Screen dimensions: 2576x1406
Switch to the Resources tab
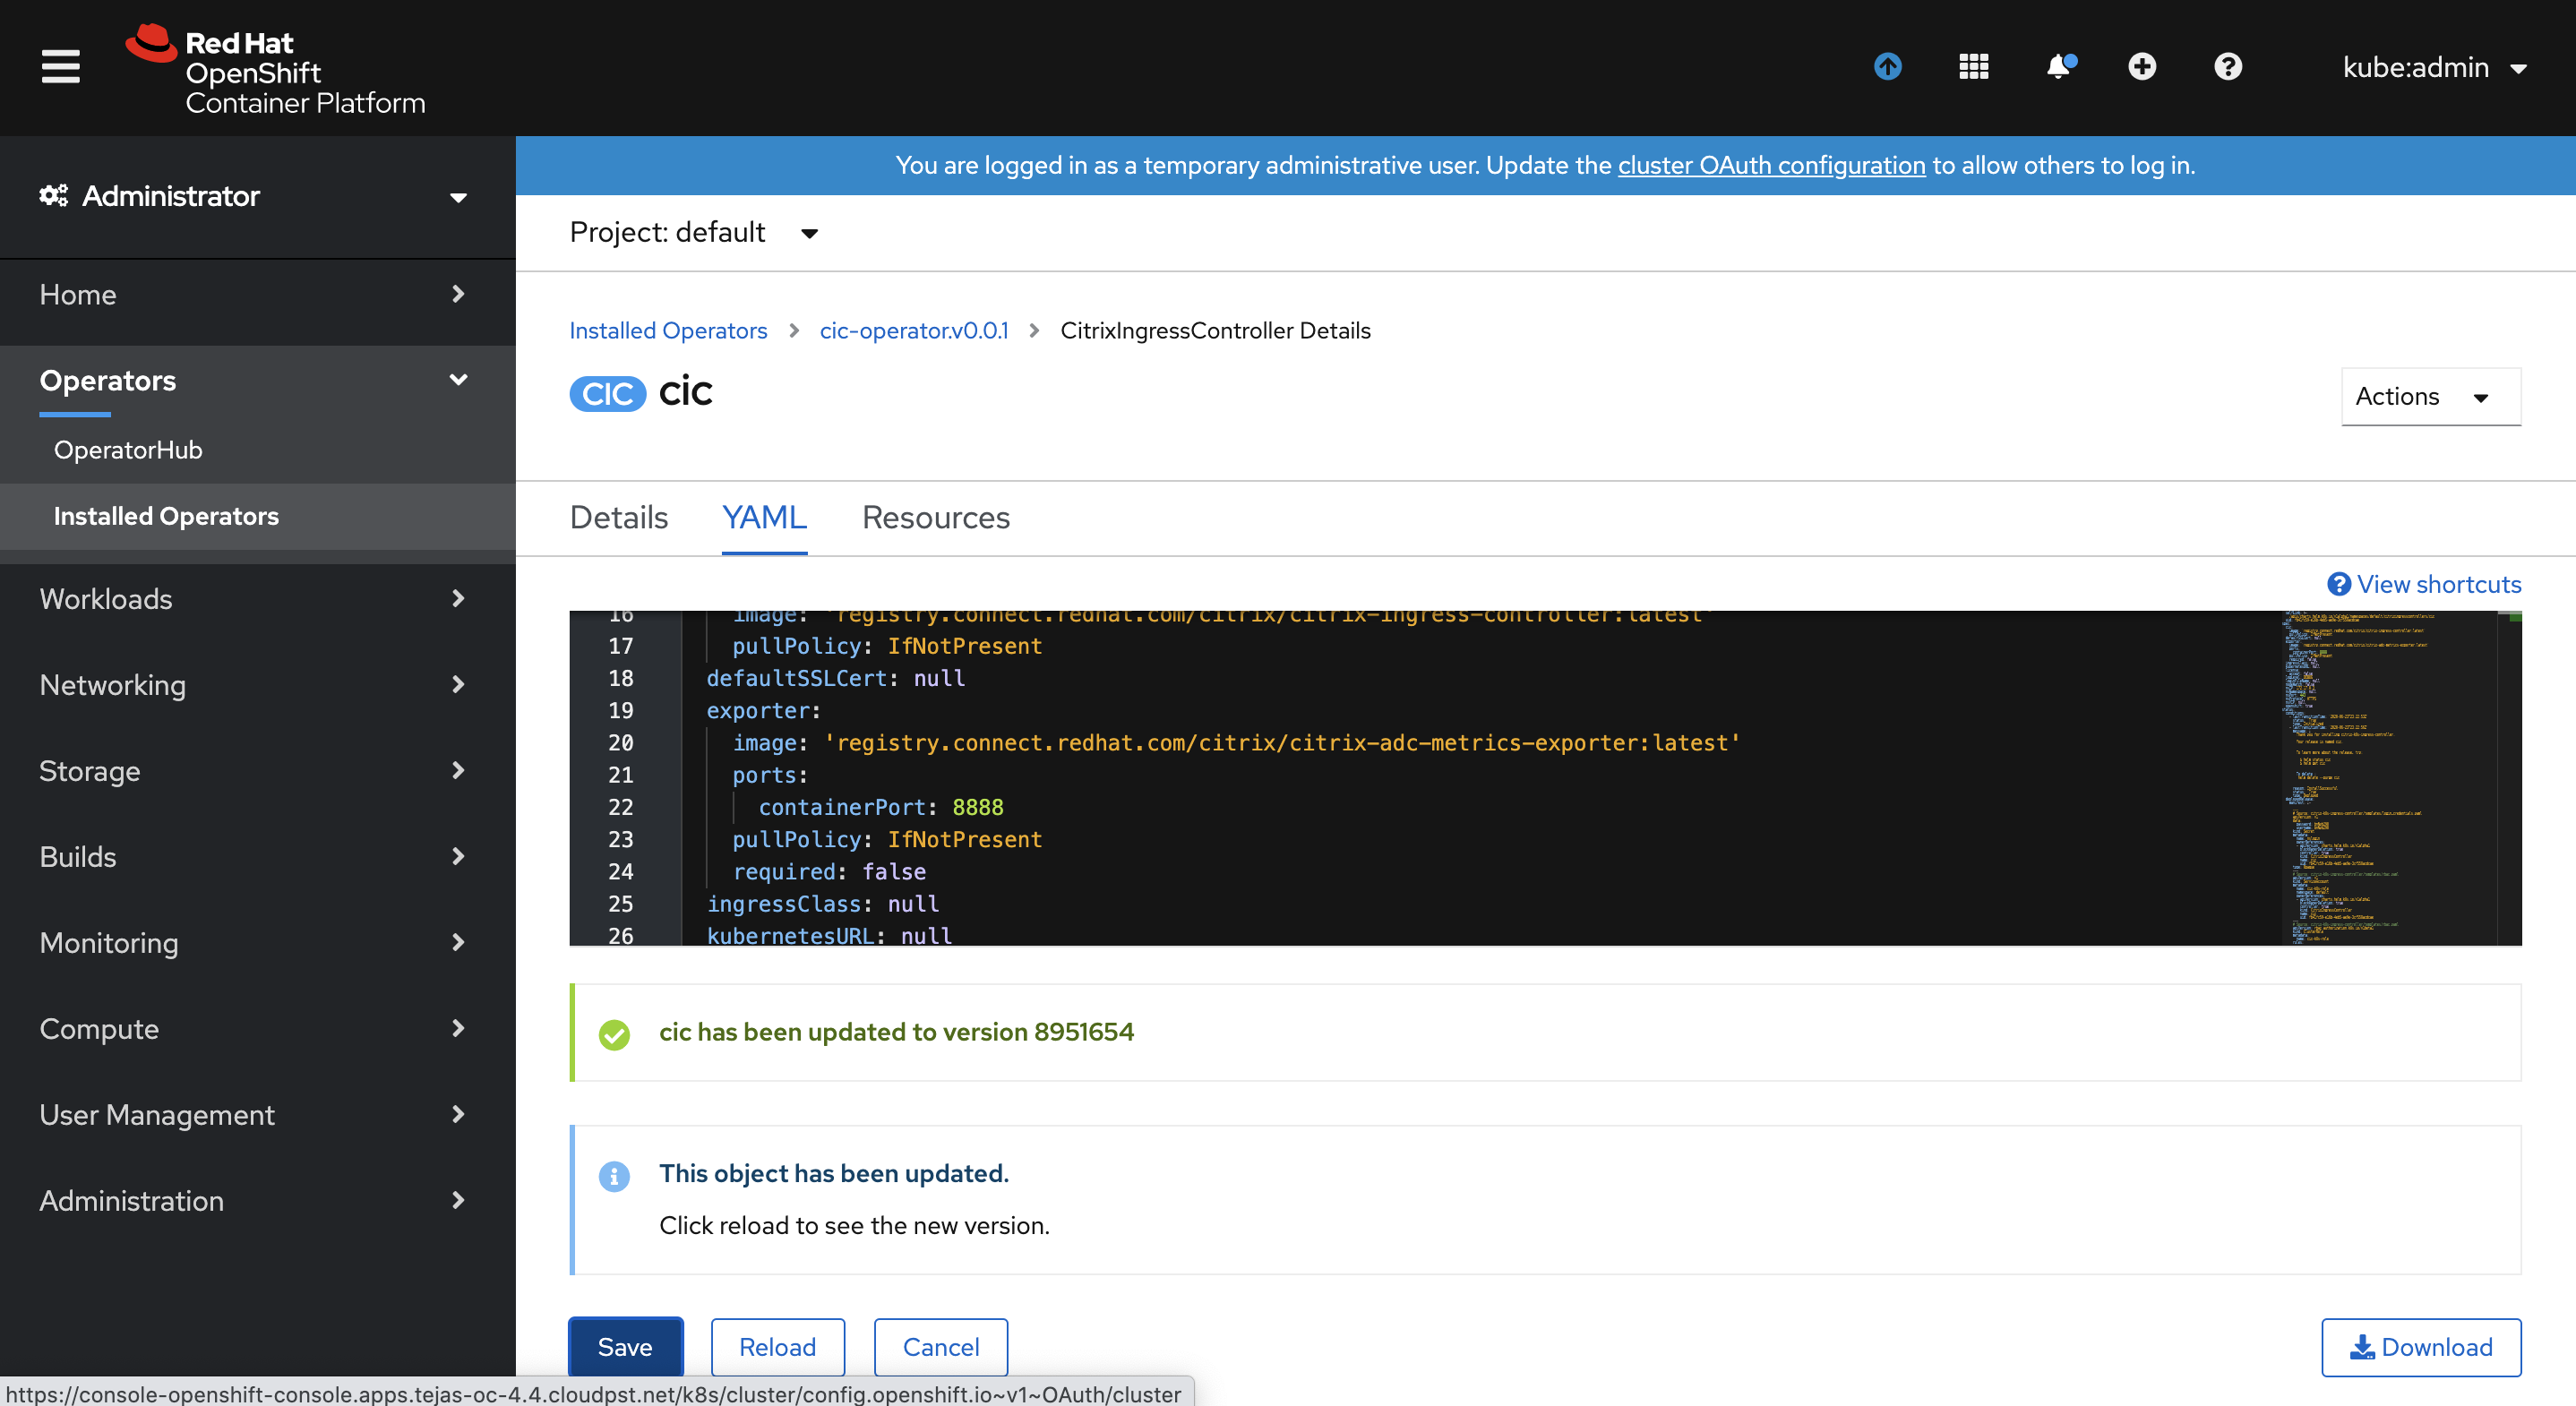936,517
